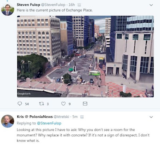
Task: Expand the chevron menu on Steven Fulop's tweet
Action: point(151,5)
